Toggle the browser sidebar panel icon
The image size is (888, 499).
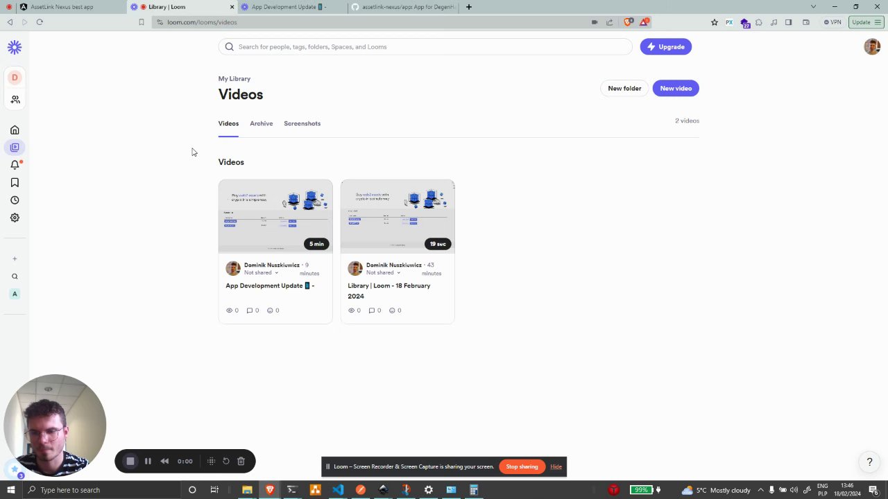pyautogui.click(x=788, y=22)
